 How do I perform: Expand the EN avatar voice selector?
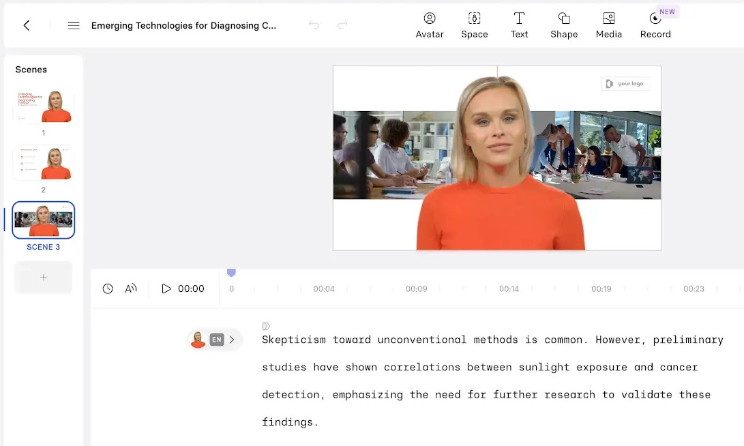click(x=215, y=340)
